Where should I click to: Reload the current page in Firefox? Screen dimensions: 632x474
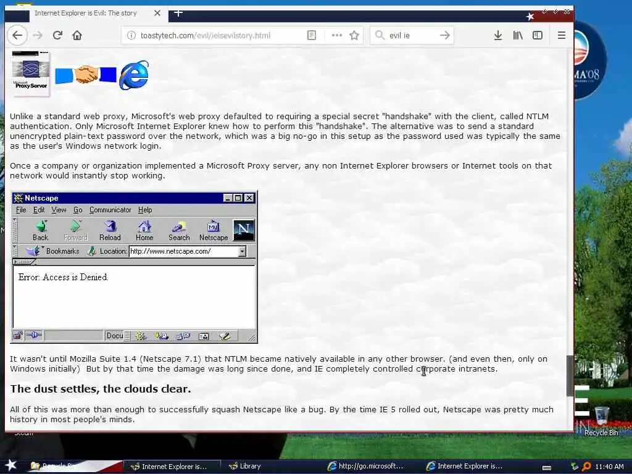tap(57, 35)
